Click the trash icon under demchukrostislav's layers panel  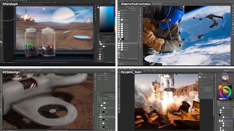pos(137,59)
